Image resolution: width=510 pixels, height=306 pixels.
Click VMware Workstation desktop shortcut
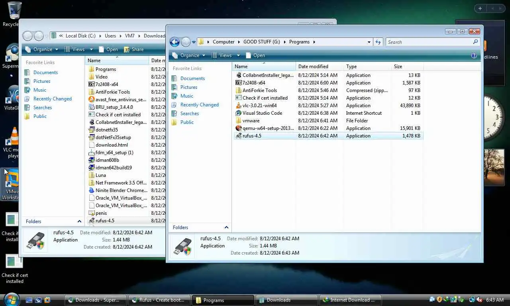coord(11,184)
